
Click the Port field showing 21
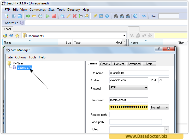(164, 80)
